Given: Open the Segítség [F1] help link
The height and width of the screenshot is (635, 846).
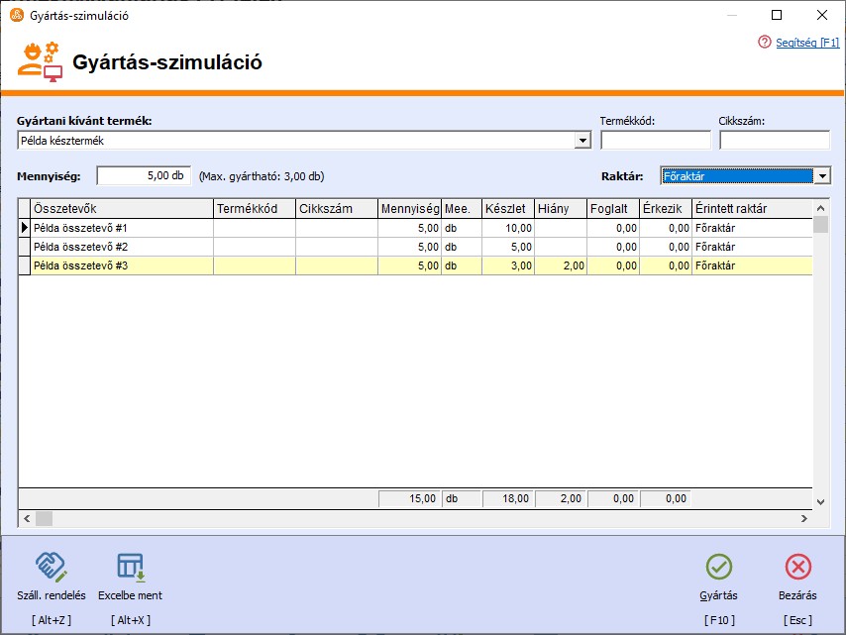Looking at the screenshot, I should (807, 43).
